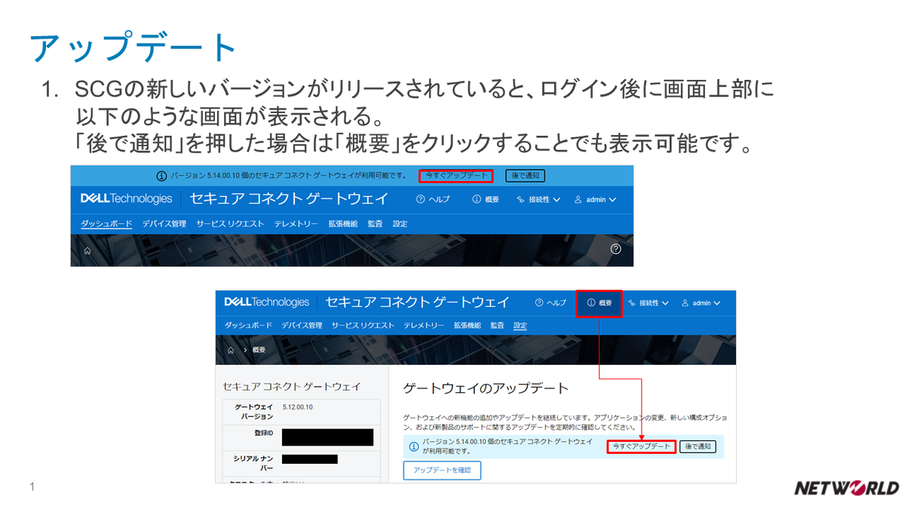
Task: Open the 接続性 dropdown in the upper screenshot
Action: pos(538,200)
